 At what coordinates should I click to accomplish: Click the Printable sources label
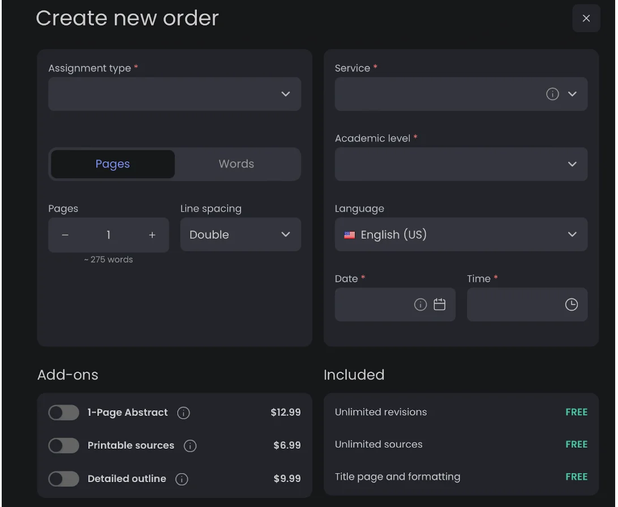(x=131, y=445)
